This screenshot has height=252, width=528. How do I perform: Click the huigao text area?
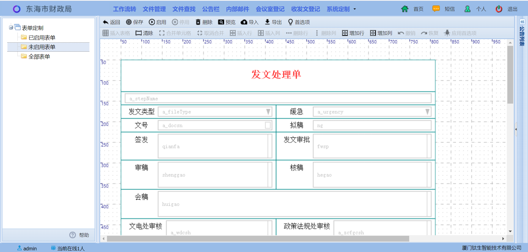pyautogui.click(x=295, y=204)
